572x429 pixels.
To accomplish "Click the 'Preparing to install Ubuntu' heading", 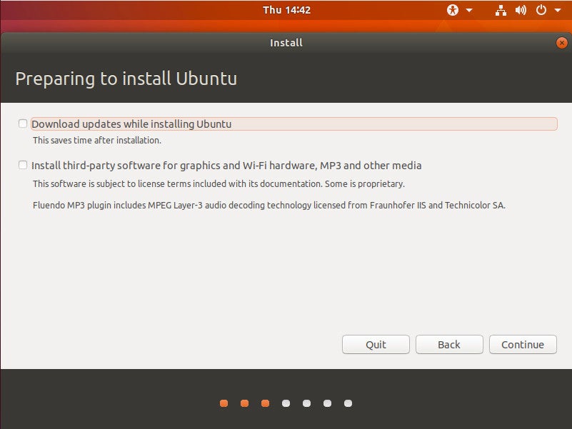I will point(126,79).
